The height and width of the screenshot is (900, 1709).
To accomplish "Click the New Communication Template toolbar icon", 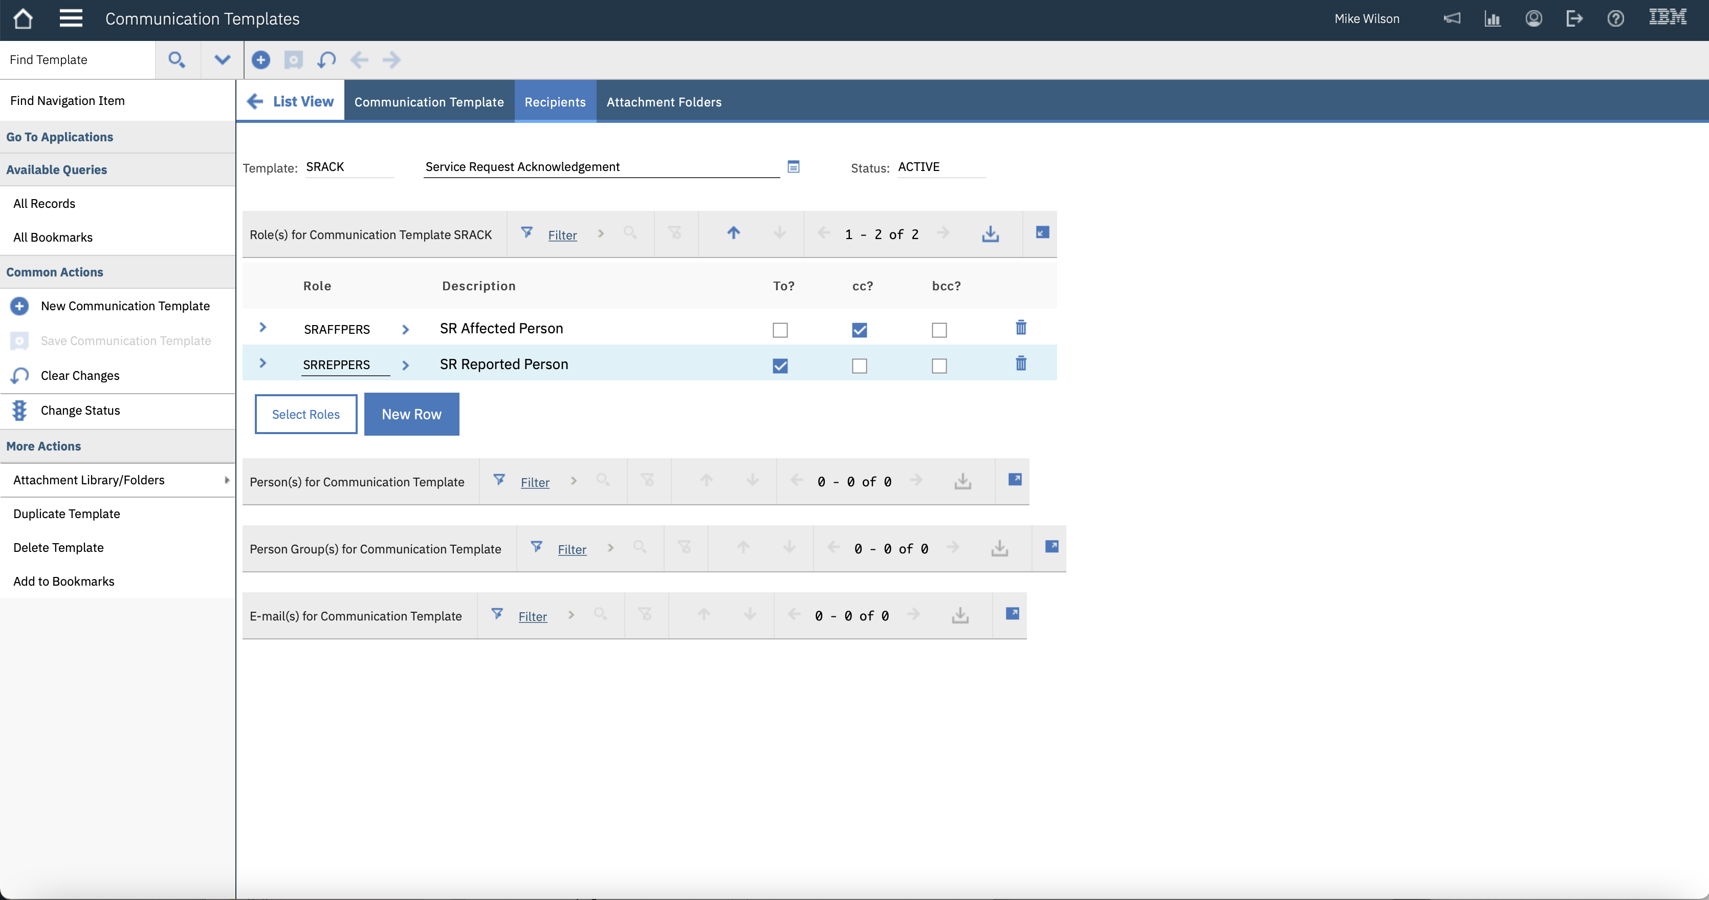I will pos(261,60).
